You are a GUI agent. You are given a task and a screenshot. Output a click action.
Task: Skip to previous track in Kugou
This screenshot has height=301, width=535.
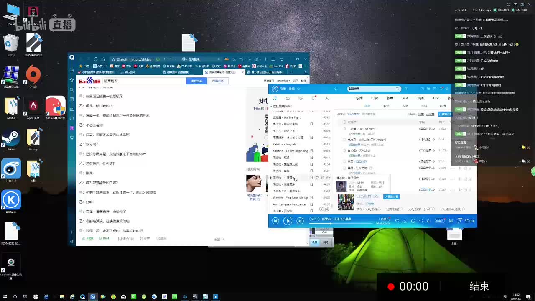pyautogui.click(x=275, y=221)
